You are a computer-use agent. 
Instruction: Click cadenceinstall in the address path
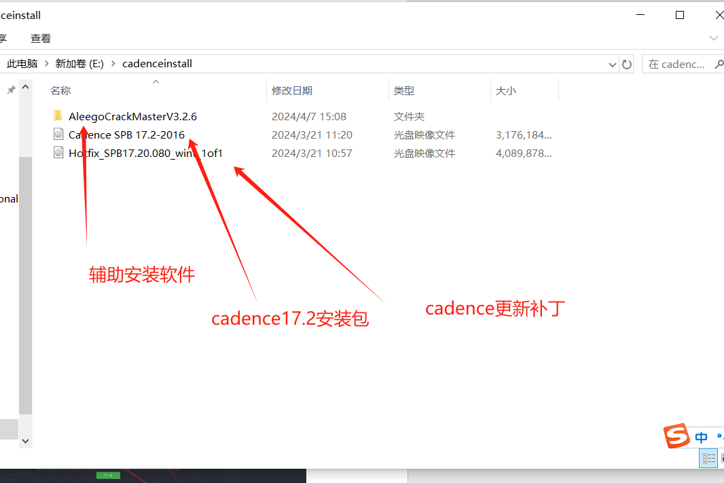157,64
